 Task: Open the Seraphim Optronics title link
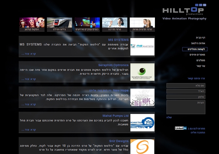click(x=113, y=65)
